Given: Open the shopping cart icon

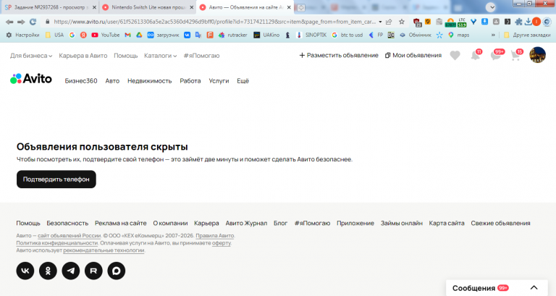Looking at the screenshot, I should [x=516, y=55].
